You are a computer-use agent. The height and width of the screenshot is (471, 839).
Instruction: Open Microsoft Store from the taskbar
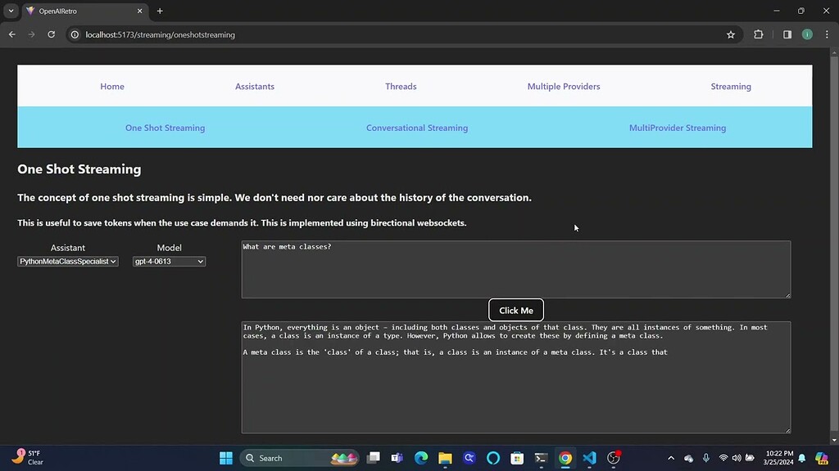tap(516, 458)
